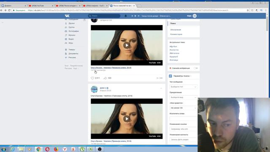270x152 pixels.
Task: Focus the VK search field
Action: 104,16
